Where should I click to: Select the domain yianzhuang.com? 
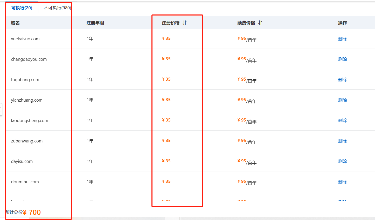click(27, 100)
